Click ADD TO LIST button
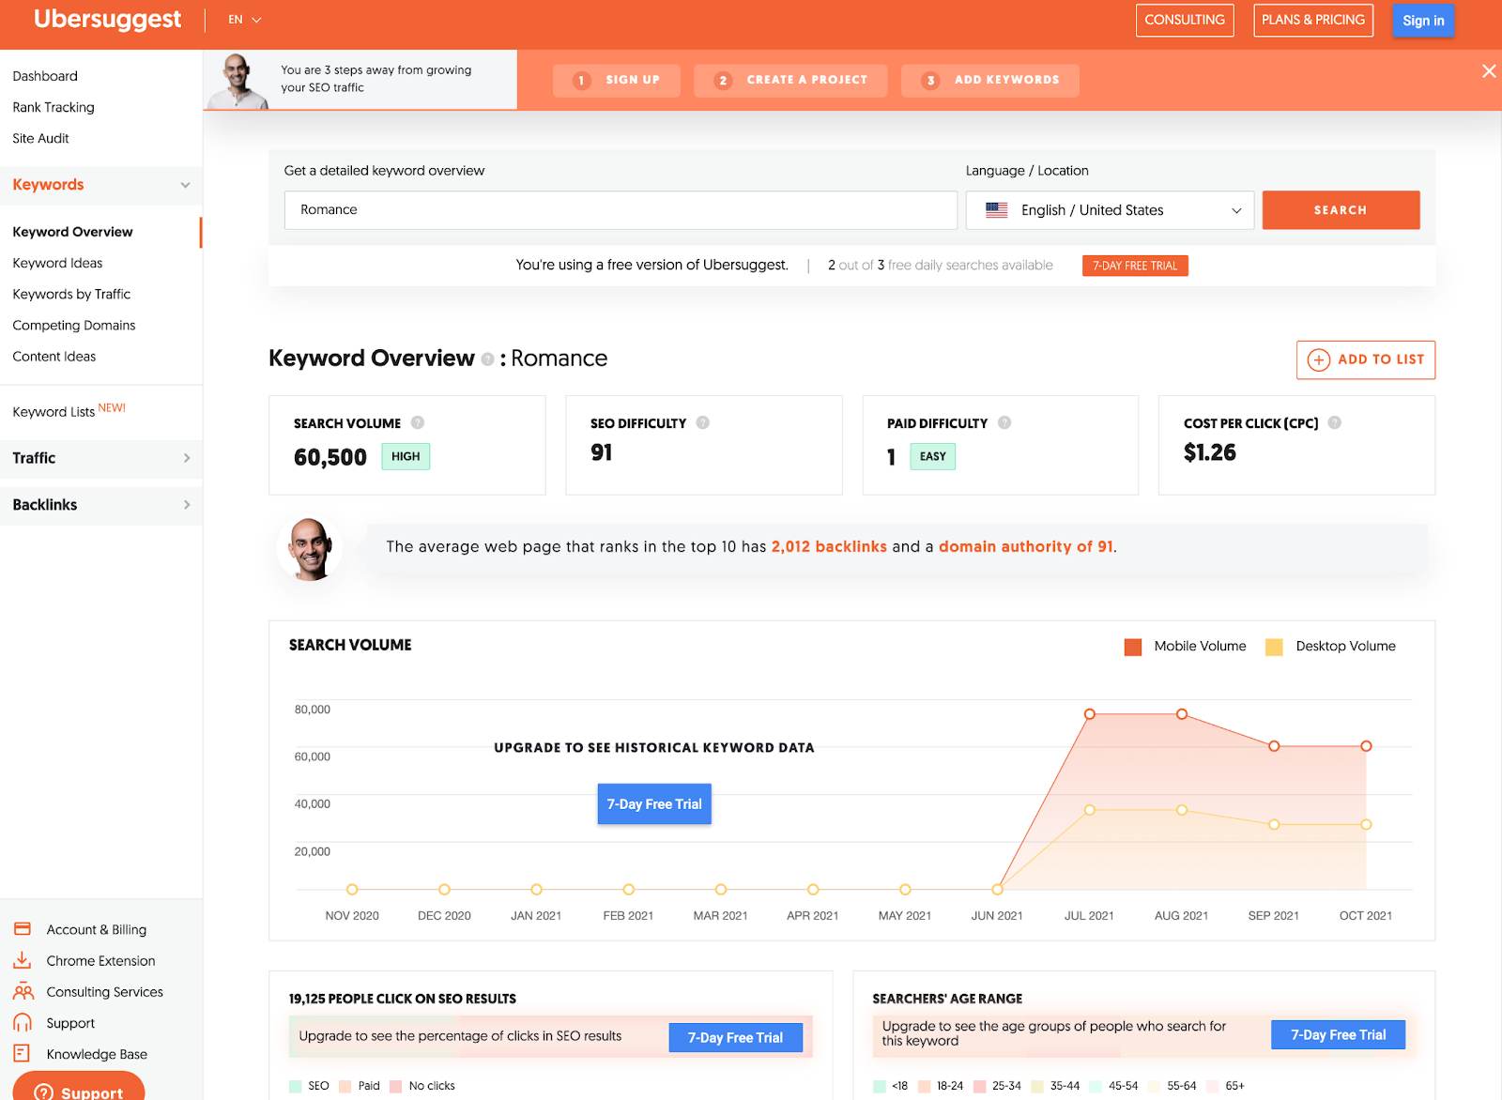This screenshot has width=1502, height=1100. coord(1366,359)
